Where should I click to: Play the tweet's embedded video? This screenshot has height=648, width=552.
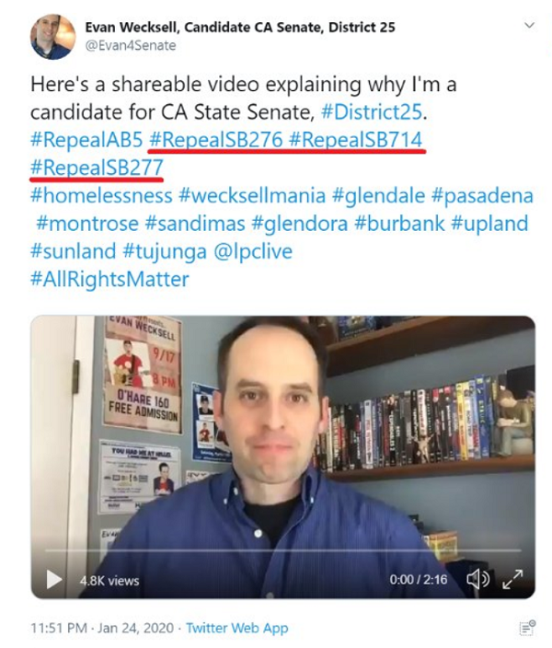tap(54, 579)
